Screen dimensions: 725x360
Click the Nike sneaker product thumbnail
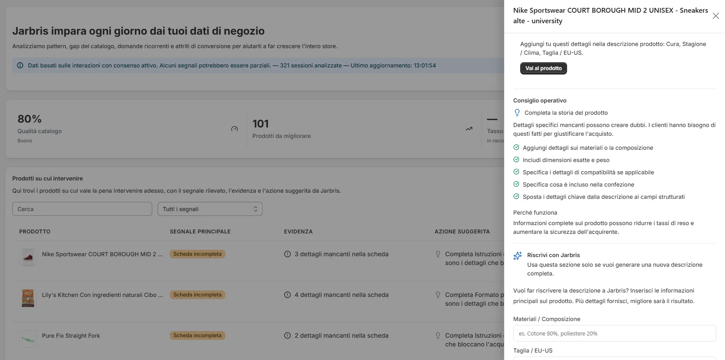(28, 258)
